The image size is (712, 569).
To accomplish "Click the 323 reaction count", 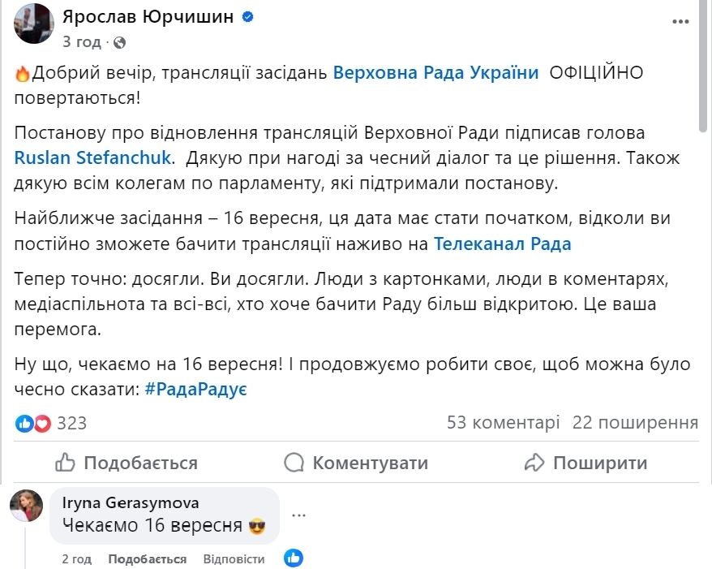I will click(x=71, y=423).
